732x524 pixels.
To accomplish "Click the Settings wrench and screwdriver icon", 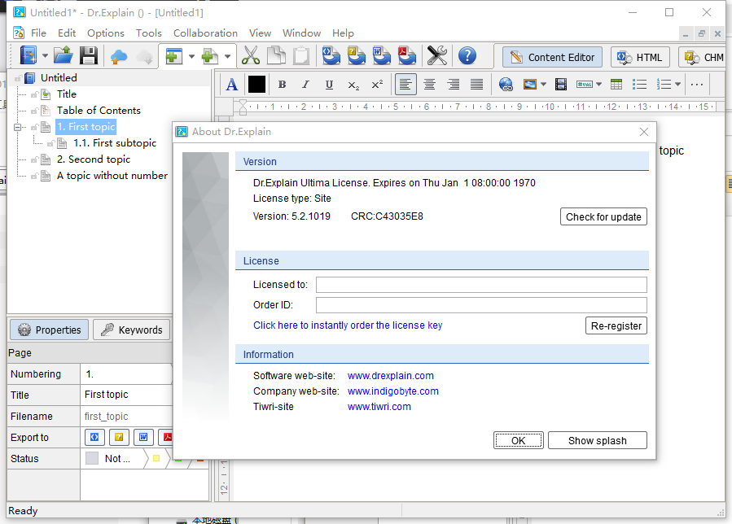I will [x=437, y=56].
